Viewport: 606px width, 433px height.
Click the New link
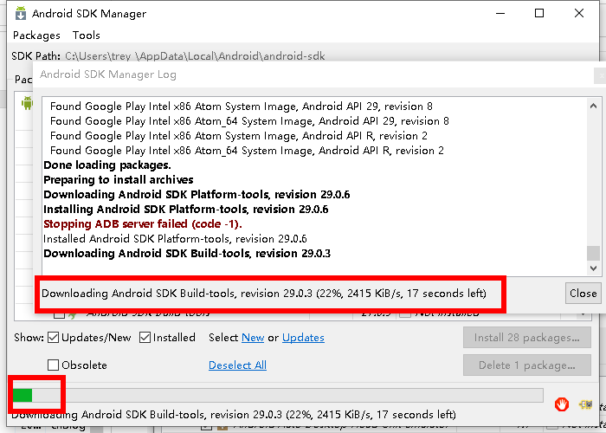(253, 338)
